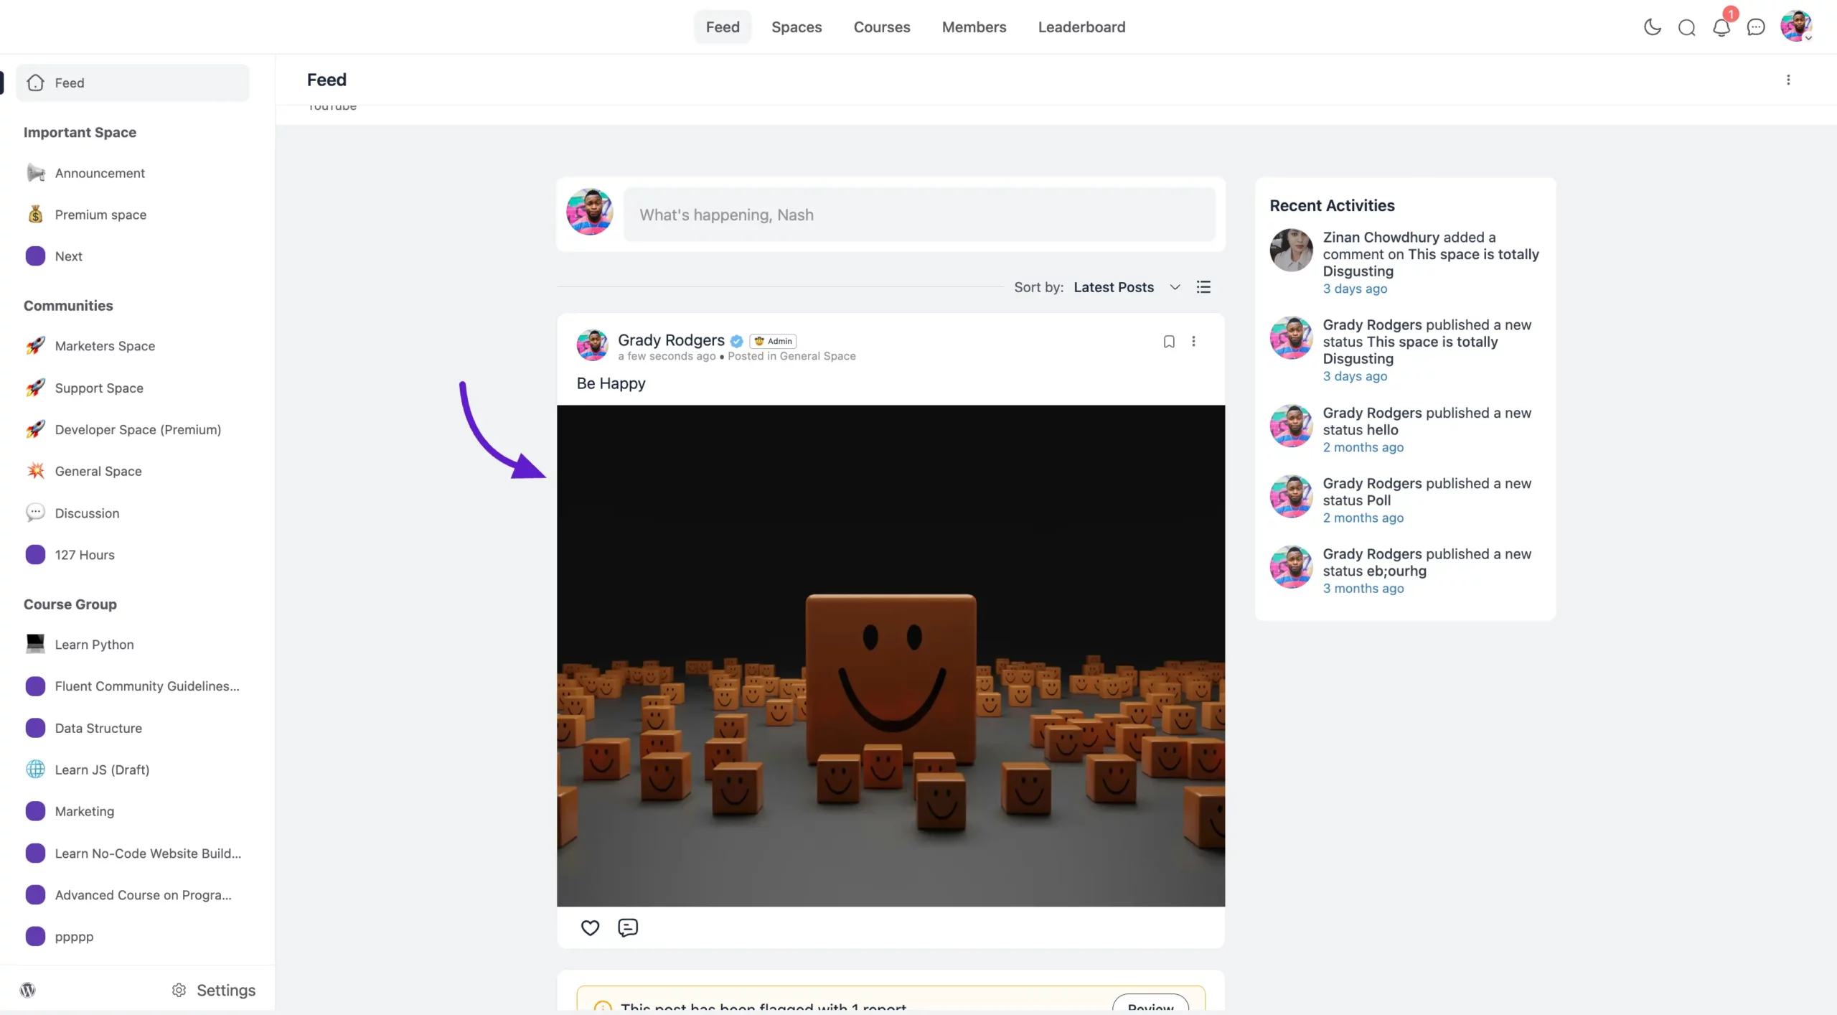The height and width of the screenshot is (1015, 1837).
Task: Click verified badge next to Grady Rodgers
Action: (x=736, y=341)
